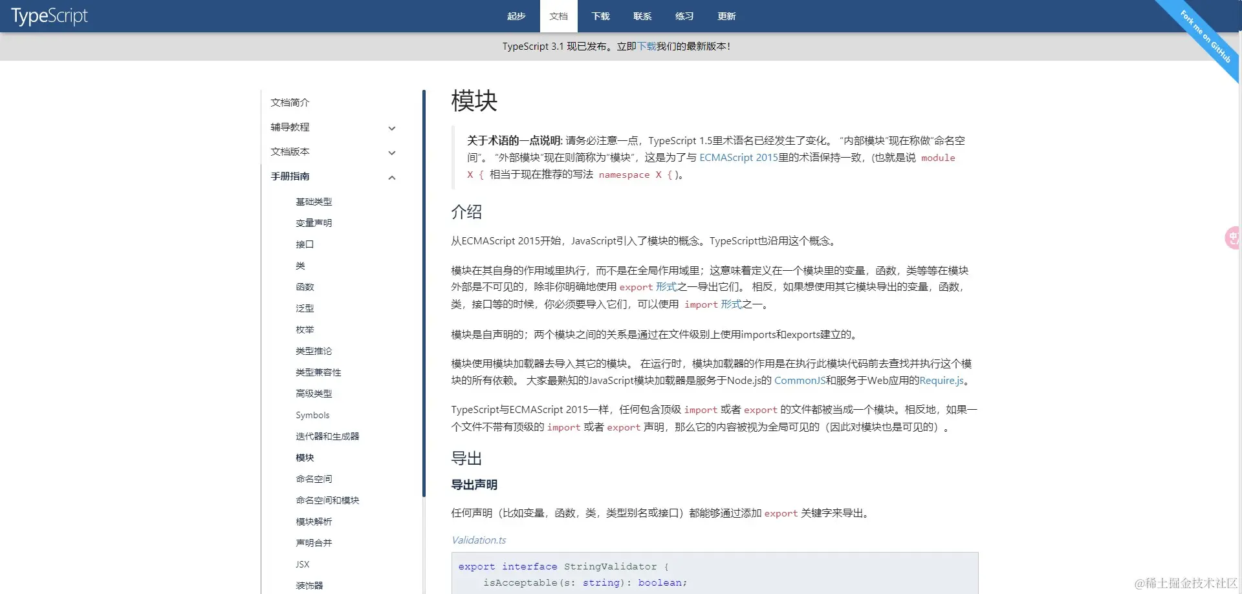The height and width of the screenshot is (594, 1242).
Task: Click the 导出 section heading
Action: coord(466,459)
